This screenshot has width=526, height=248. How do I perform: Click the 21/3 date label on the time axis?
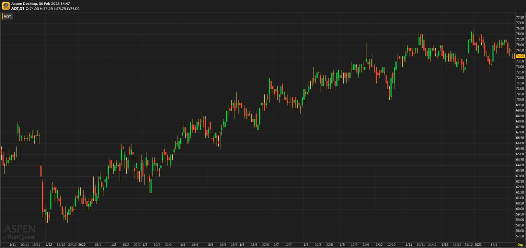(x=168, y=245)
